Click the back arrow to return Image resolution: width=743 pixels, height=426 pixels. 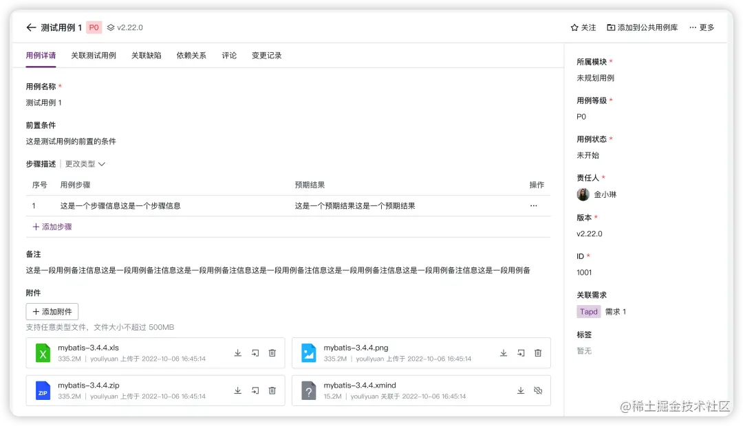31,27
